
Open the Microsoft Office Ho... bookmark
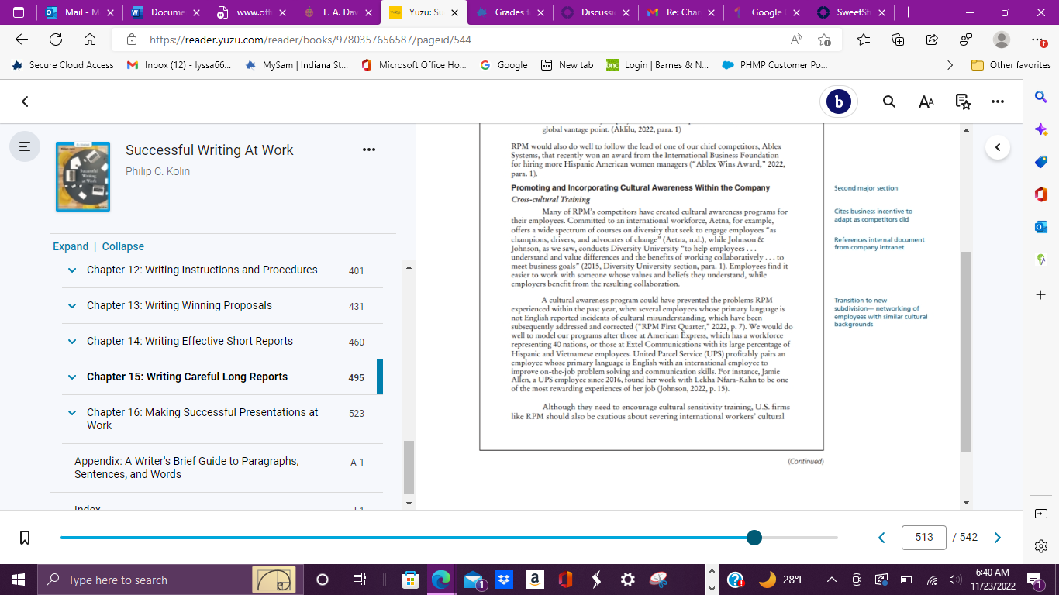[x=414, y=65]
